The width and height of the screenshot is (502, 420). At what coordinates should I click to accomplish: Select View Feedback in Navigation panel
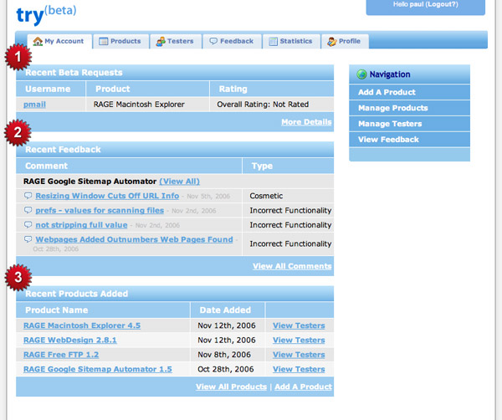(409, 139)
